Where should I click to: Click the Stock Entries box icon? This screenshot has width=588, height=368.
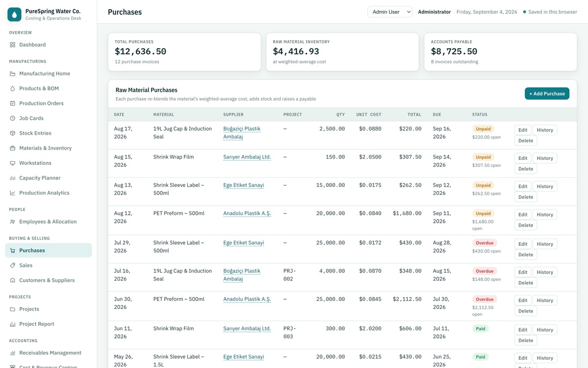coord(13,133)
